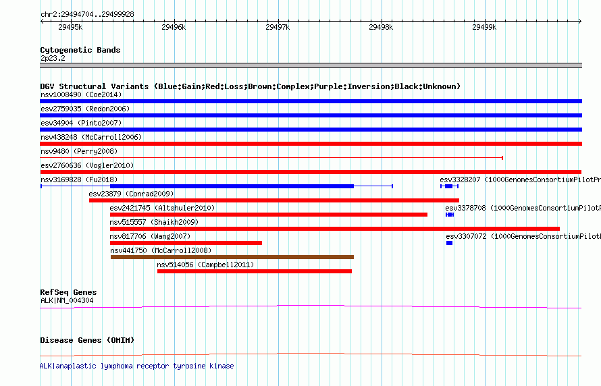Viewport: 601px width, 386px height.
Task: Click the nsv3169828 (Fu2018) thick blue segment
Action: (232, 186)
